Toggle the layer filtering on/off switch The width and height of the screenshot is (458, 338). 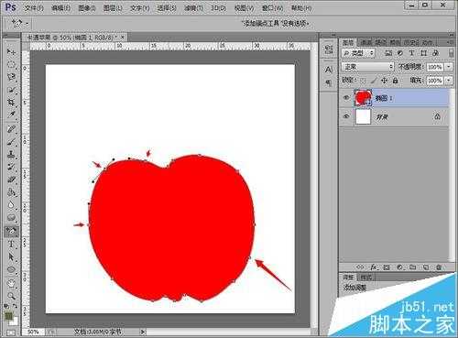point(451,53)
